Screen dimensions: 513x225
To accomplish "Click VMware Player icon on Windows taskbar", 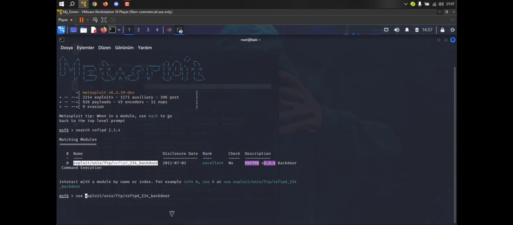I will [83, 4].
